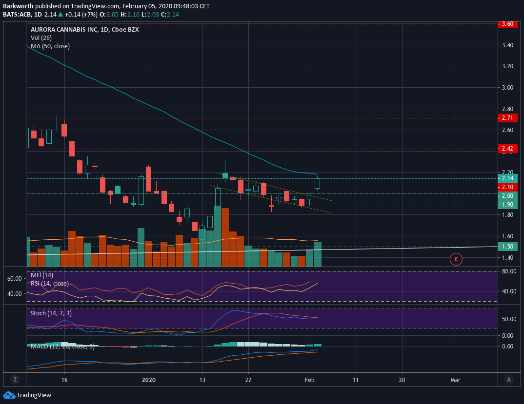Viewport: 524px width, 404px height.
Task: Select the 1.40 price axis value
Action: (x=507, y=257)
